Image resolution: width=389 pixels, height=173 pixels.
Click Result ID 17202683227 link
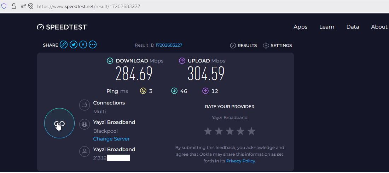click(169, 45)
